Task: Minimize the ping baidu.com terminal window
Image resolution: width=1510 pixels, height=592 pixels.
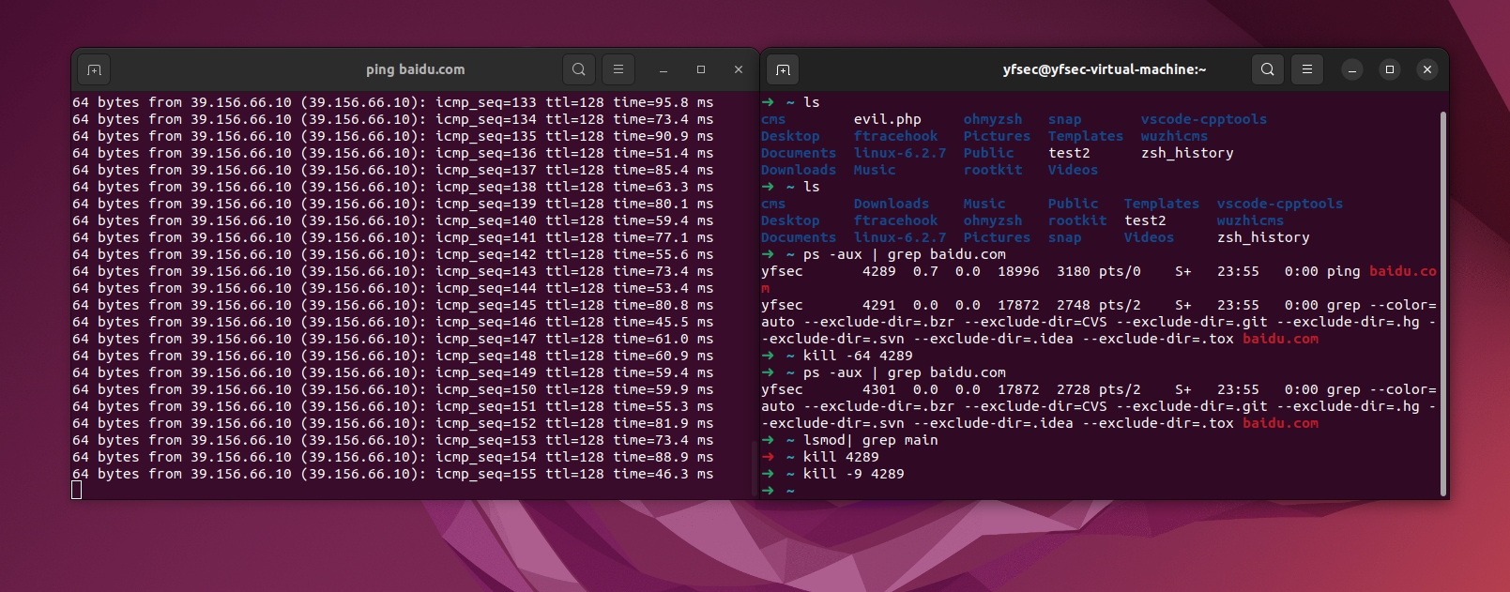Action: [x=663, y=69]
